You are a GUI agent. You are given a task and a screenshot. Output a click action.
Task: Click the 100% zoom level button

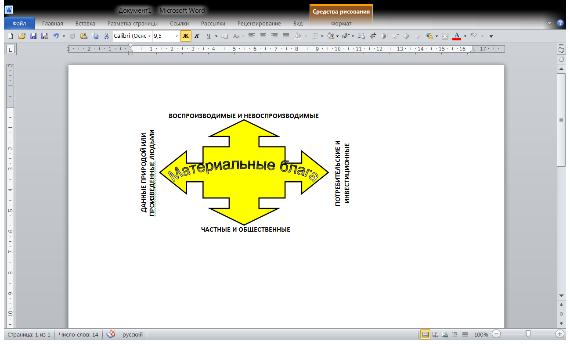click(x=481, y=335)
